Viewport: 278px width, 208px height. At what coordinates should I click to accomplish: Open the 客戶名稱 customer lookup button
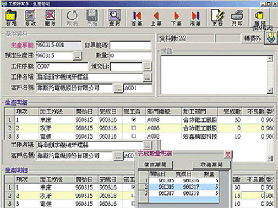click(x=118, y=88)
